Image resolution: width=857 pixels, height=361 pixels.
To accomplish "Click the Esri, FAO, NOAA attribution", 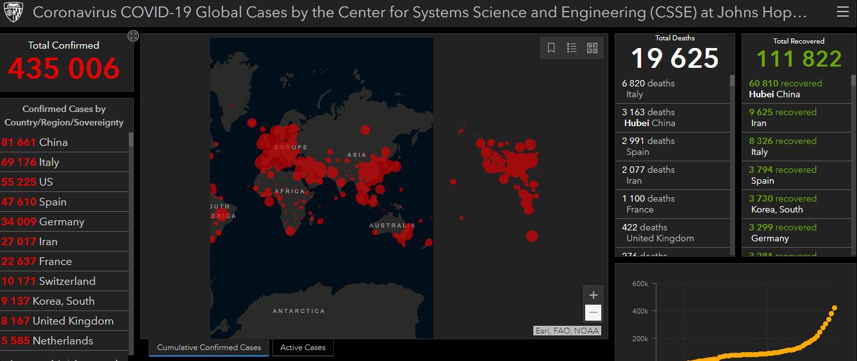I will tap(567, 331).
